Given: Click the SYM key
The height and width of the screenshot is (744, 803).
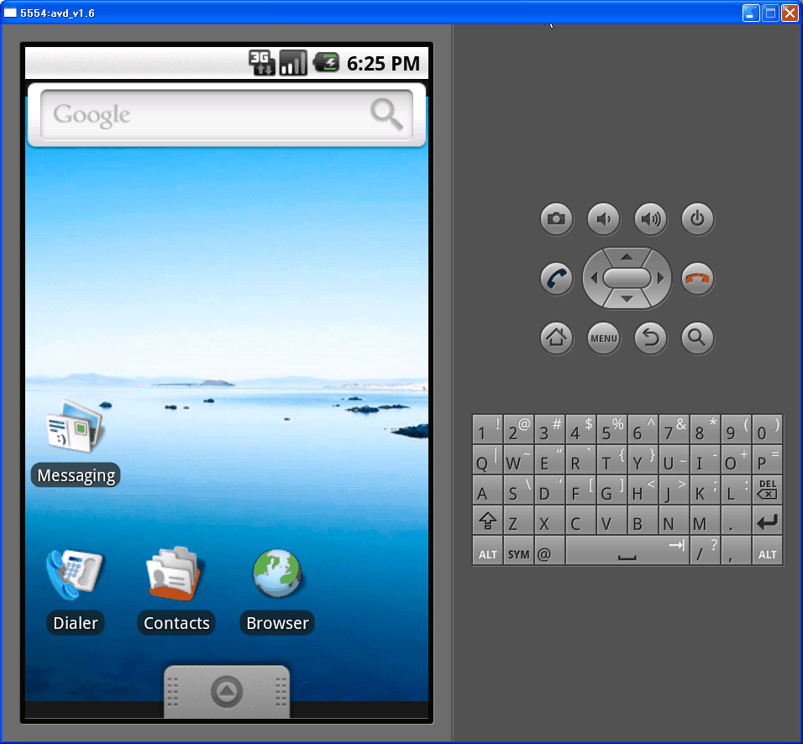Looking at the screenshot, I should pyautogui.click(x=519, y=551).
